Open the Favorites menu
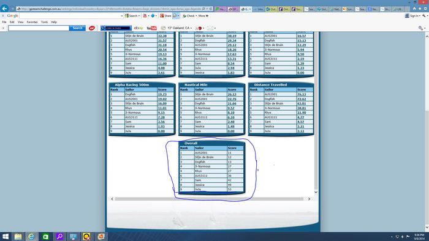 (32, 22)
